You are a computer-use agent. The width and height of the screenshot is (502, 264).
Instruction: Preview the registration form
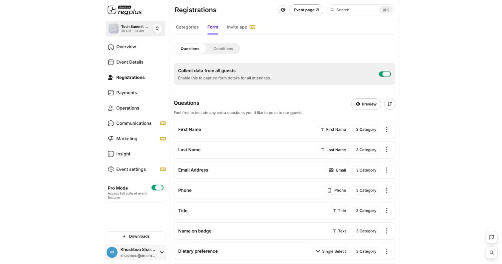tap(366, 104)
